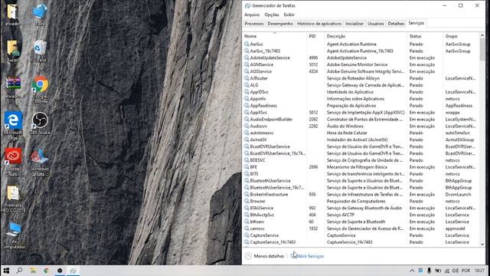This screenshot has width=490, height=276.
Task: Select the camsvc service row
Action: pyautogui.click(x=361, y=228)
